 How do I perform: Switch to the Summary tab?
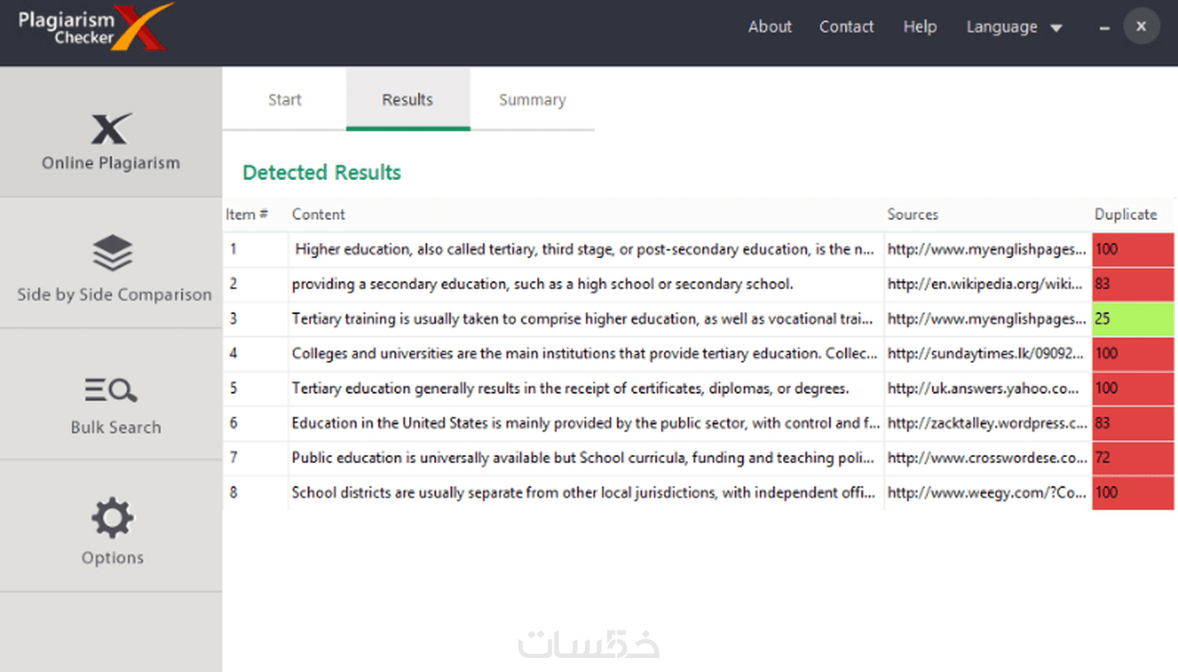[x=532, y=99]
